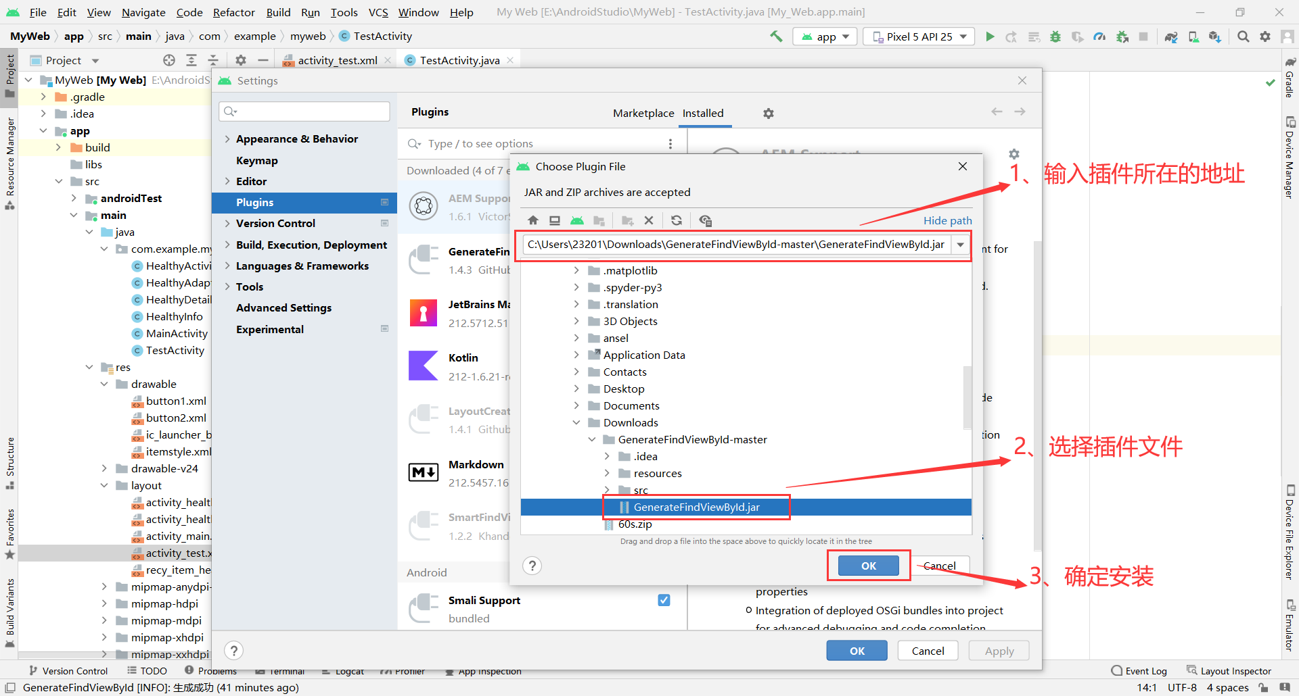Click the Debug app bug icon
The width and height of the screenshot is (1299, 696).
coord(1055,36)
